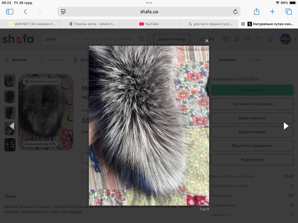Switch to the YouTube tab
The width and height of the screenshot is (298, 223).
[x=149, y=24]
